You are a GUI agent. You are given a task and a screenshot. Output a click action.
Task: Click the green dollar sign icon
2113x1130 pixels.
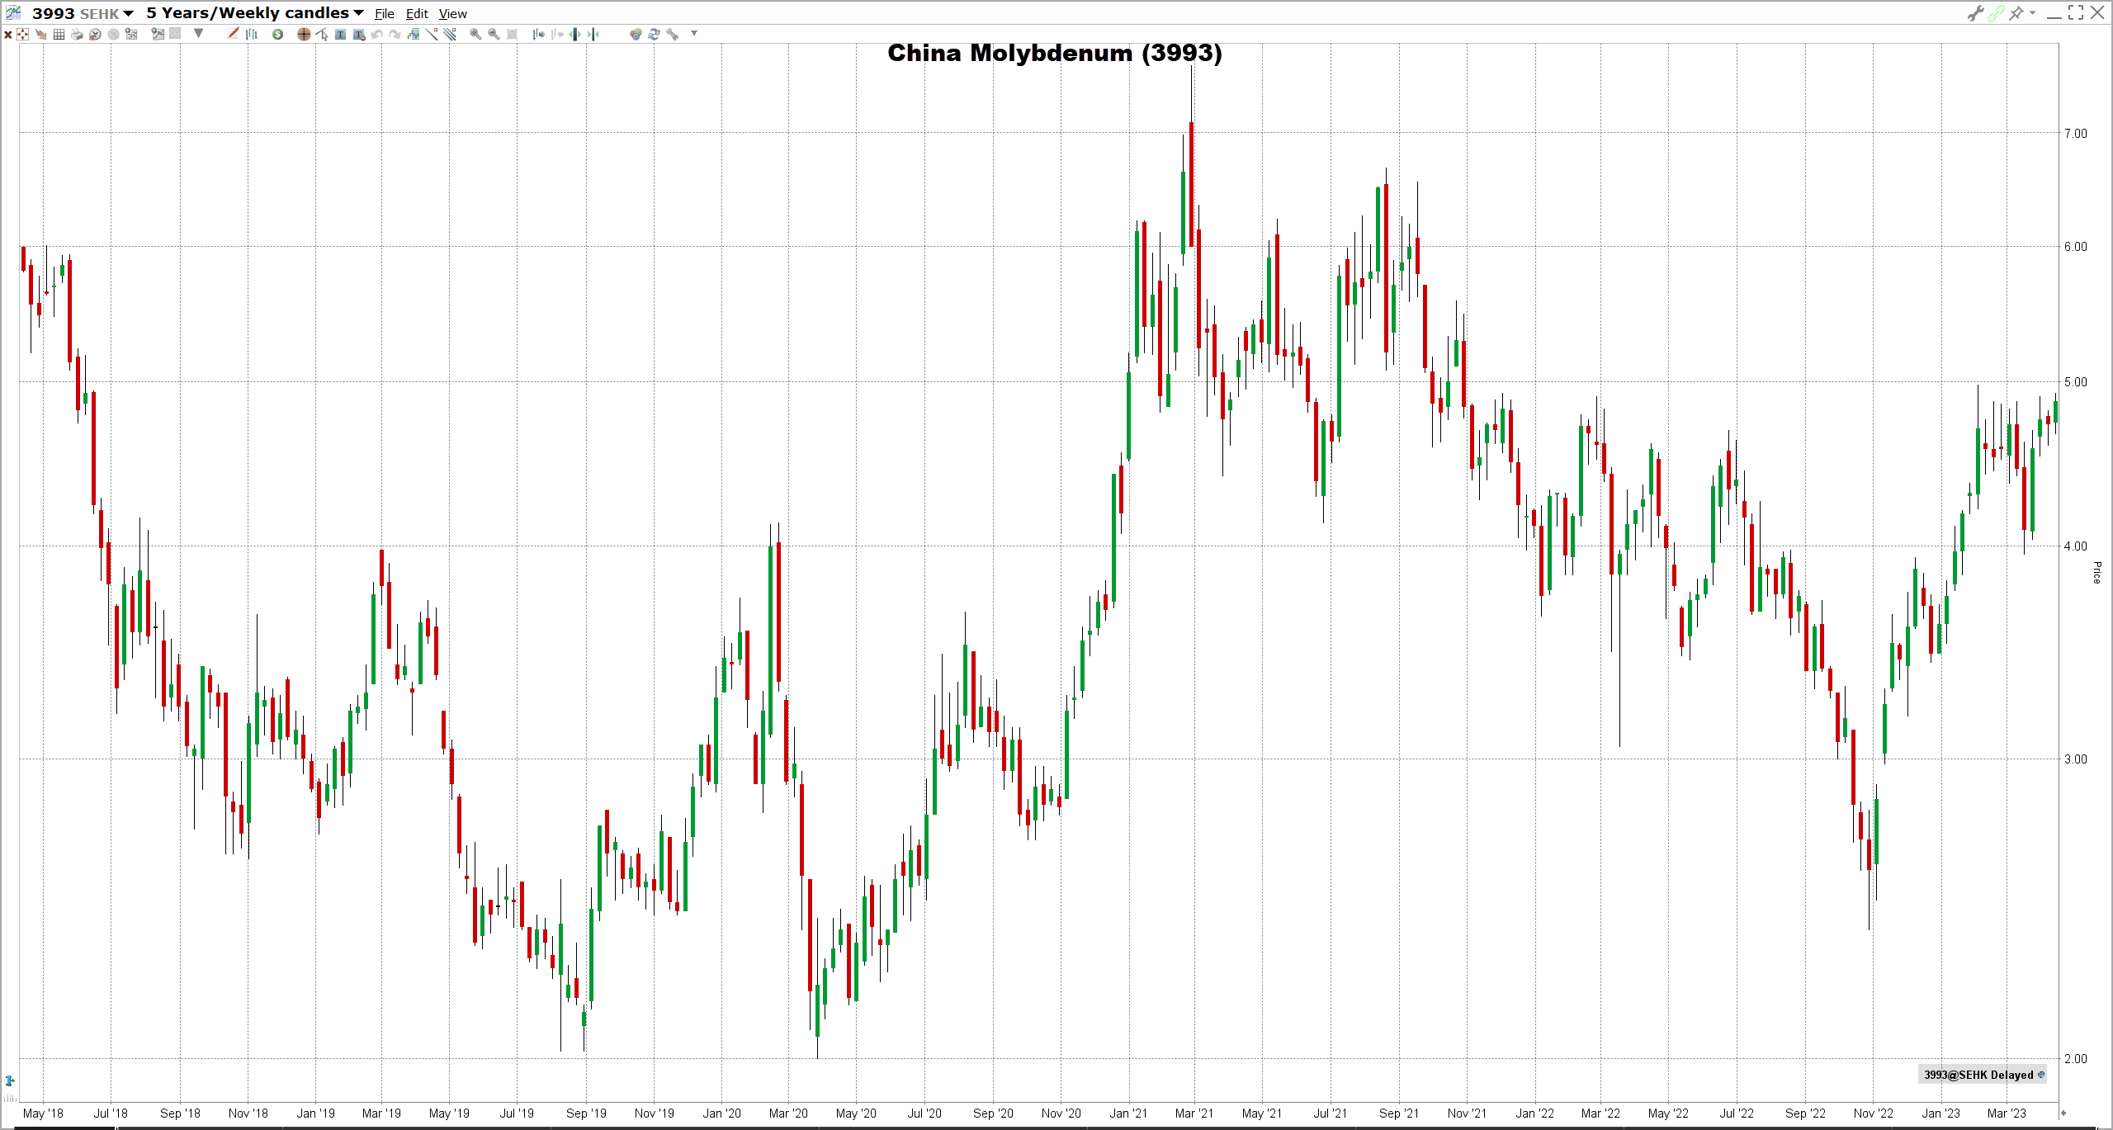coord(277,34)
